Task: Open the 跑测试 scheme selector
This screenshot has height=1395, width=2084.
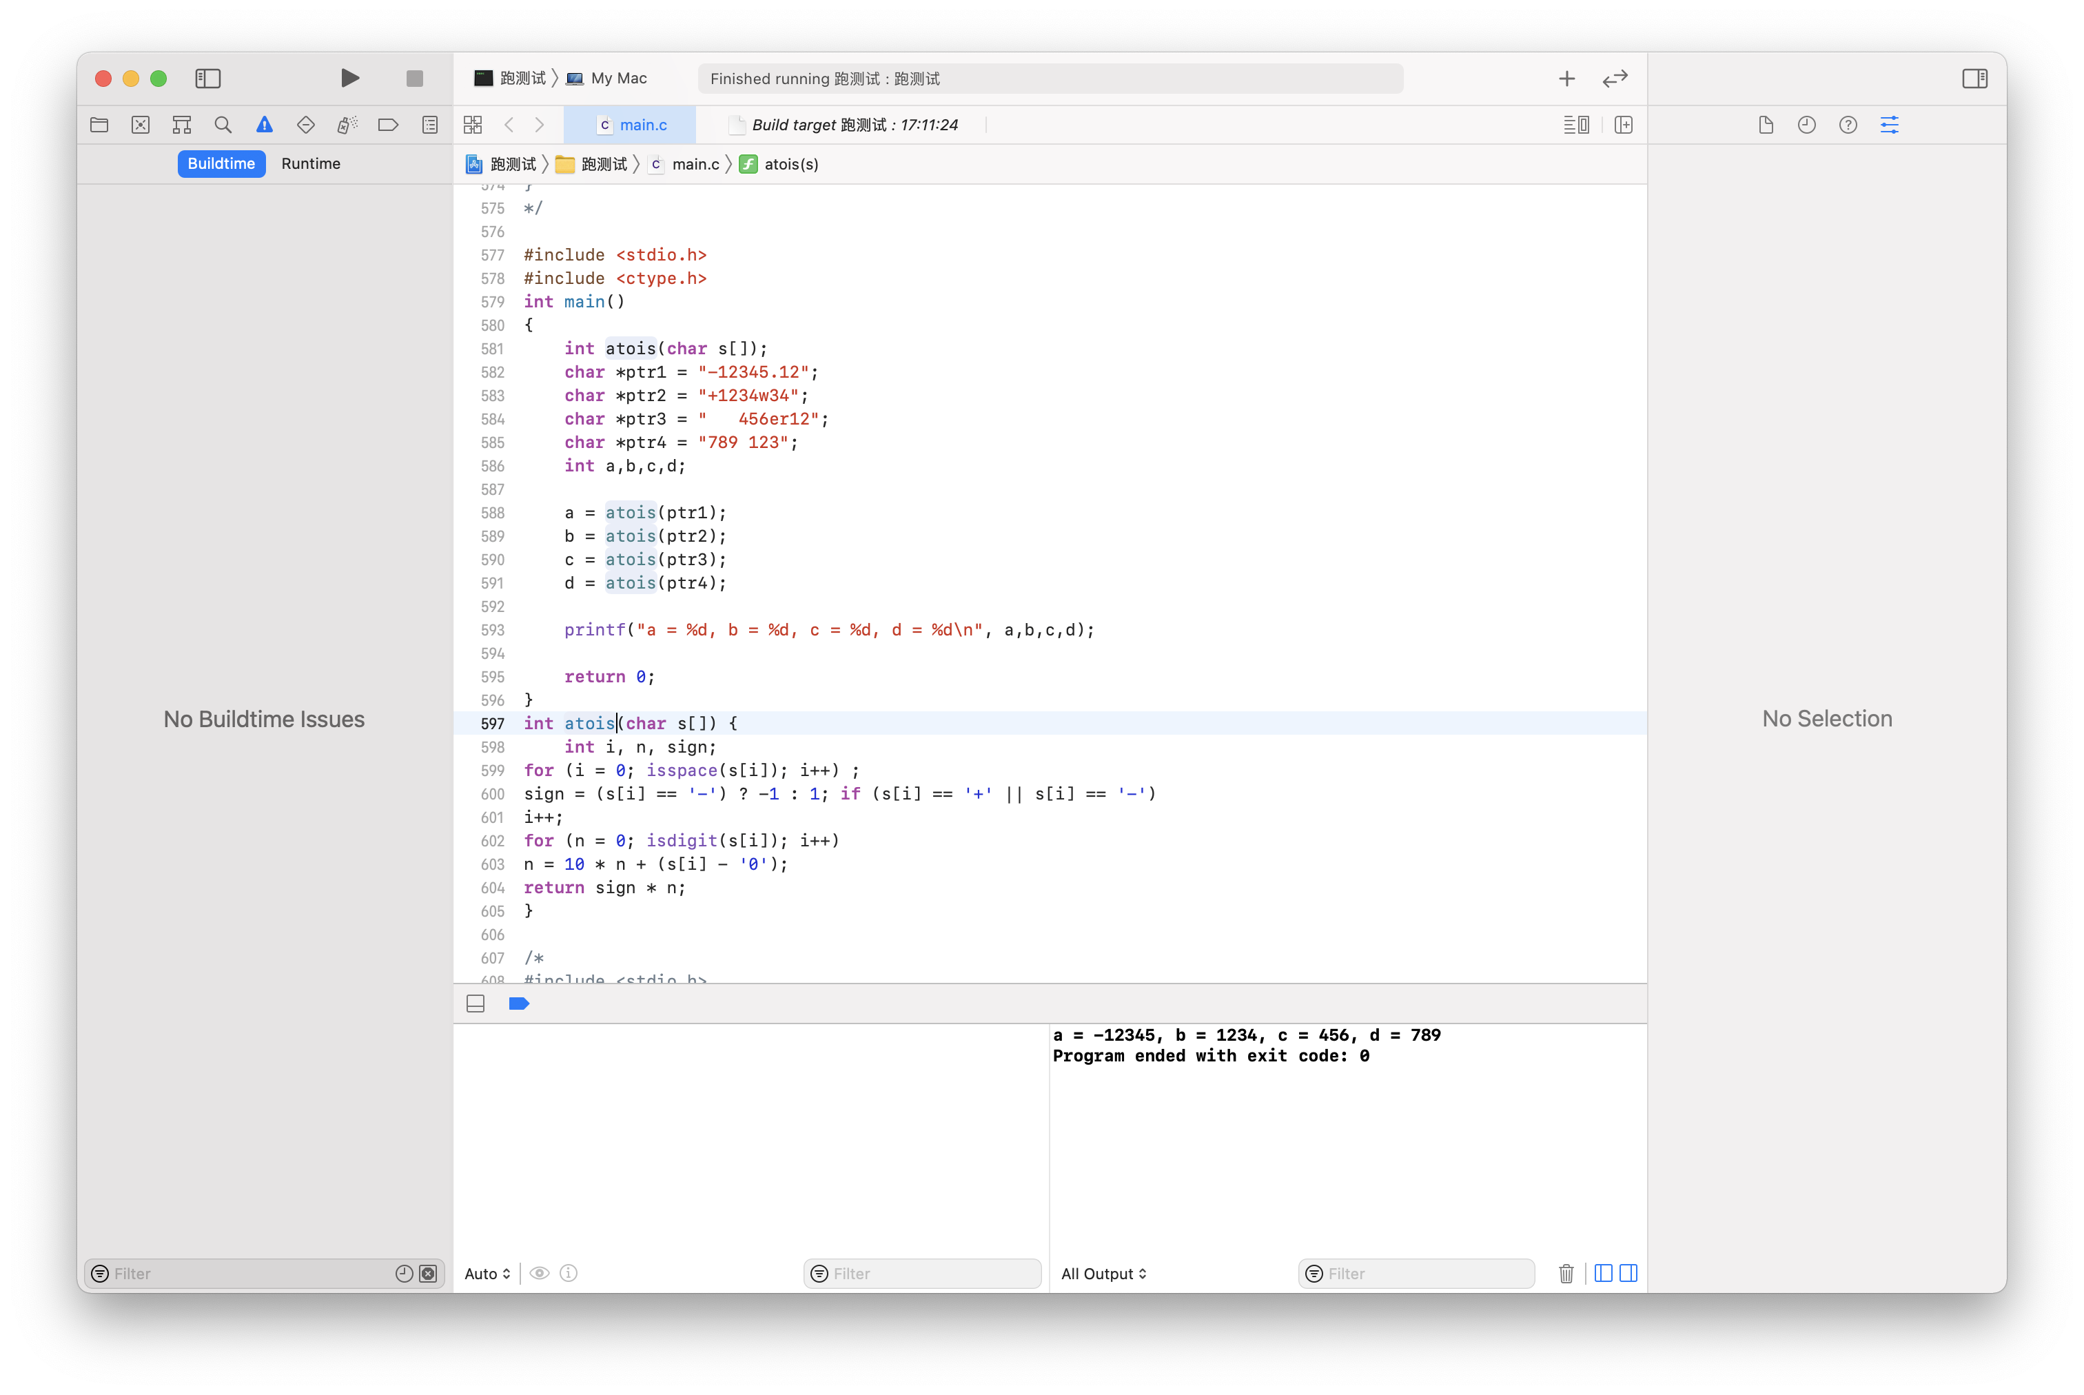Action: point(511,79)
